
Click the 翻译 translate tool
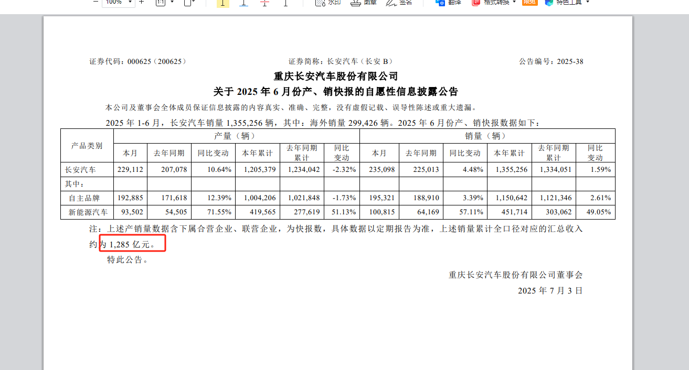pos(448,2)
